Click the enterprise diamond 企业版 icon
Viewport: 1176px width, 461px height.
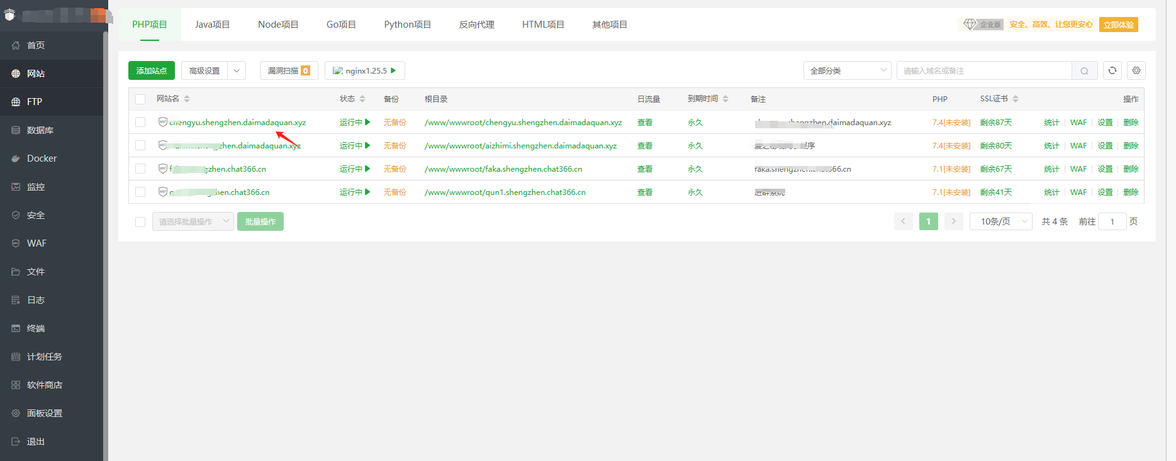(x=970, y=25)
